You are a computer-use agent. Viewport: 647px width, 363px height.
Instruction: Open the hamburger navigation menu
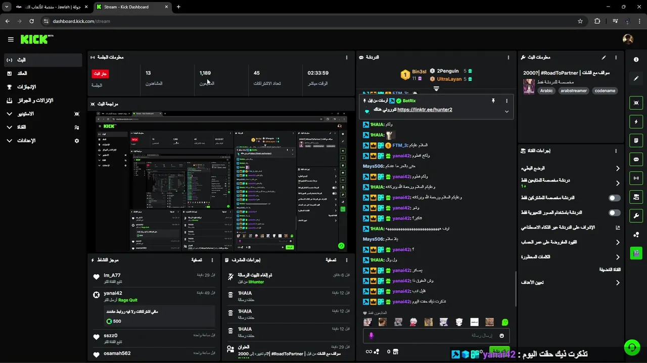(x=11, y=39)
